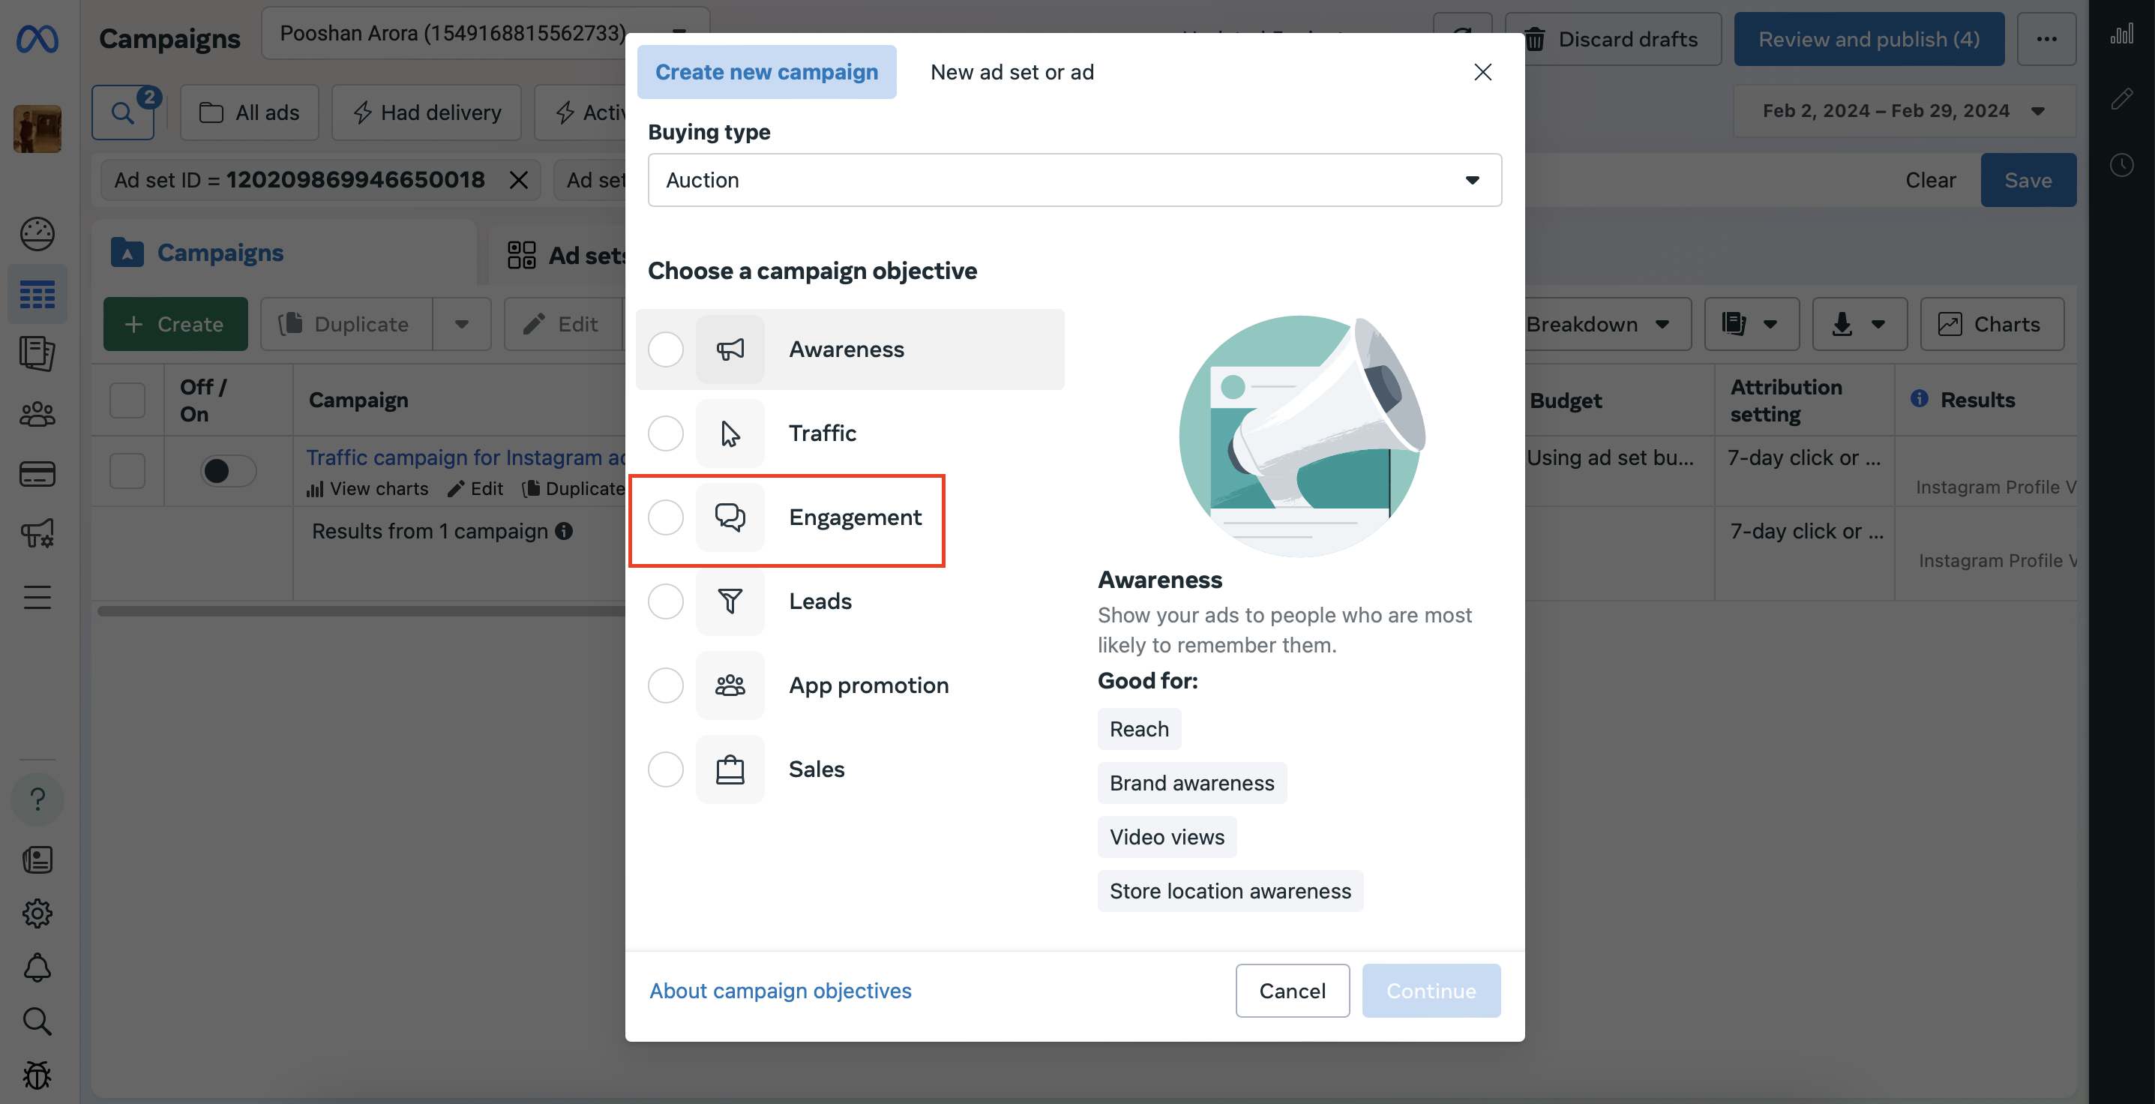Viewport: 2155px width, 1104px height.
Task: Open Audiences people icon in sidebar
Action: coord(37,413)
